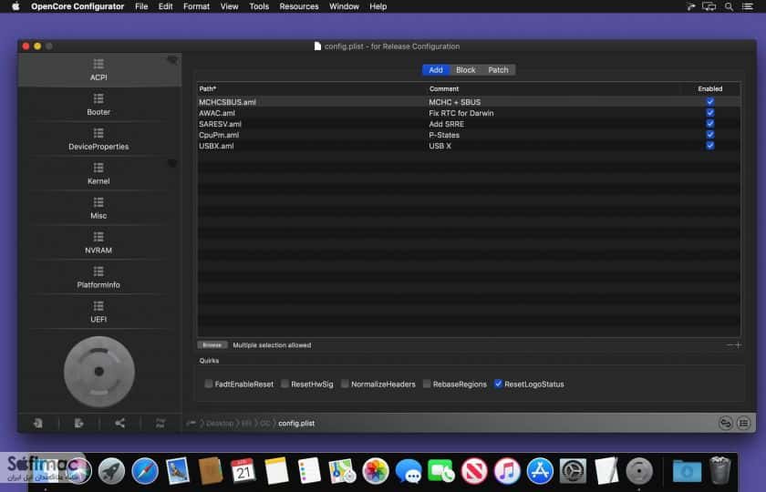Open the NVRAM section in sidebar

(98, 243)
